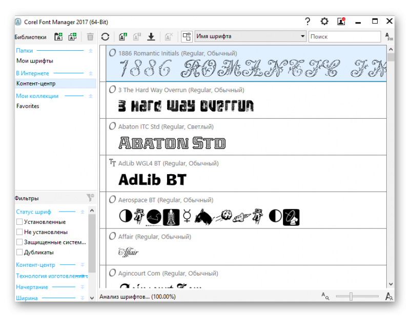Check the Не установлены filter checkbox
410x317 pixels.
click(x=19, y=232)
